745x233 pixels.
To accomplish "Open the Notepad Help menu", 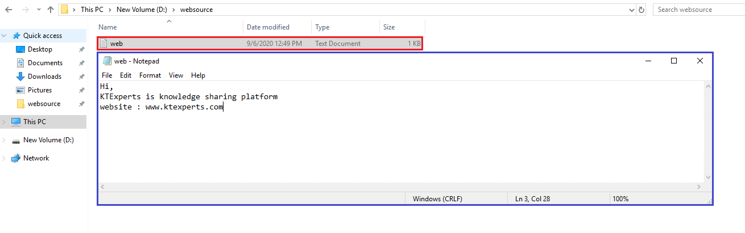I will pyautogui.click(x=198, y=75).
